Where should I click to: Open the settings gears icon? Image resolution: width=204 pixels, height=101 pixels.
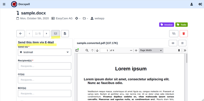coord(200,4)
